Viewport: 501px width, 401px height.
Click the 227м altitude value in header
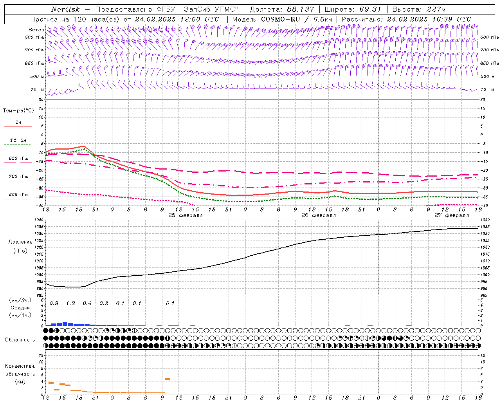point(435,9)
